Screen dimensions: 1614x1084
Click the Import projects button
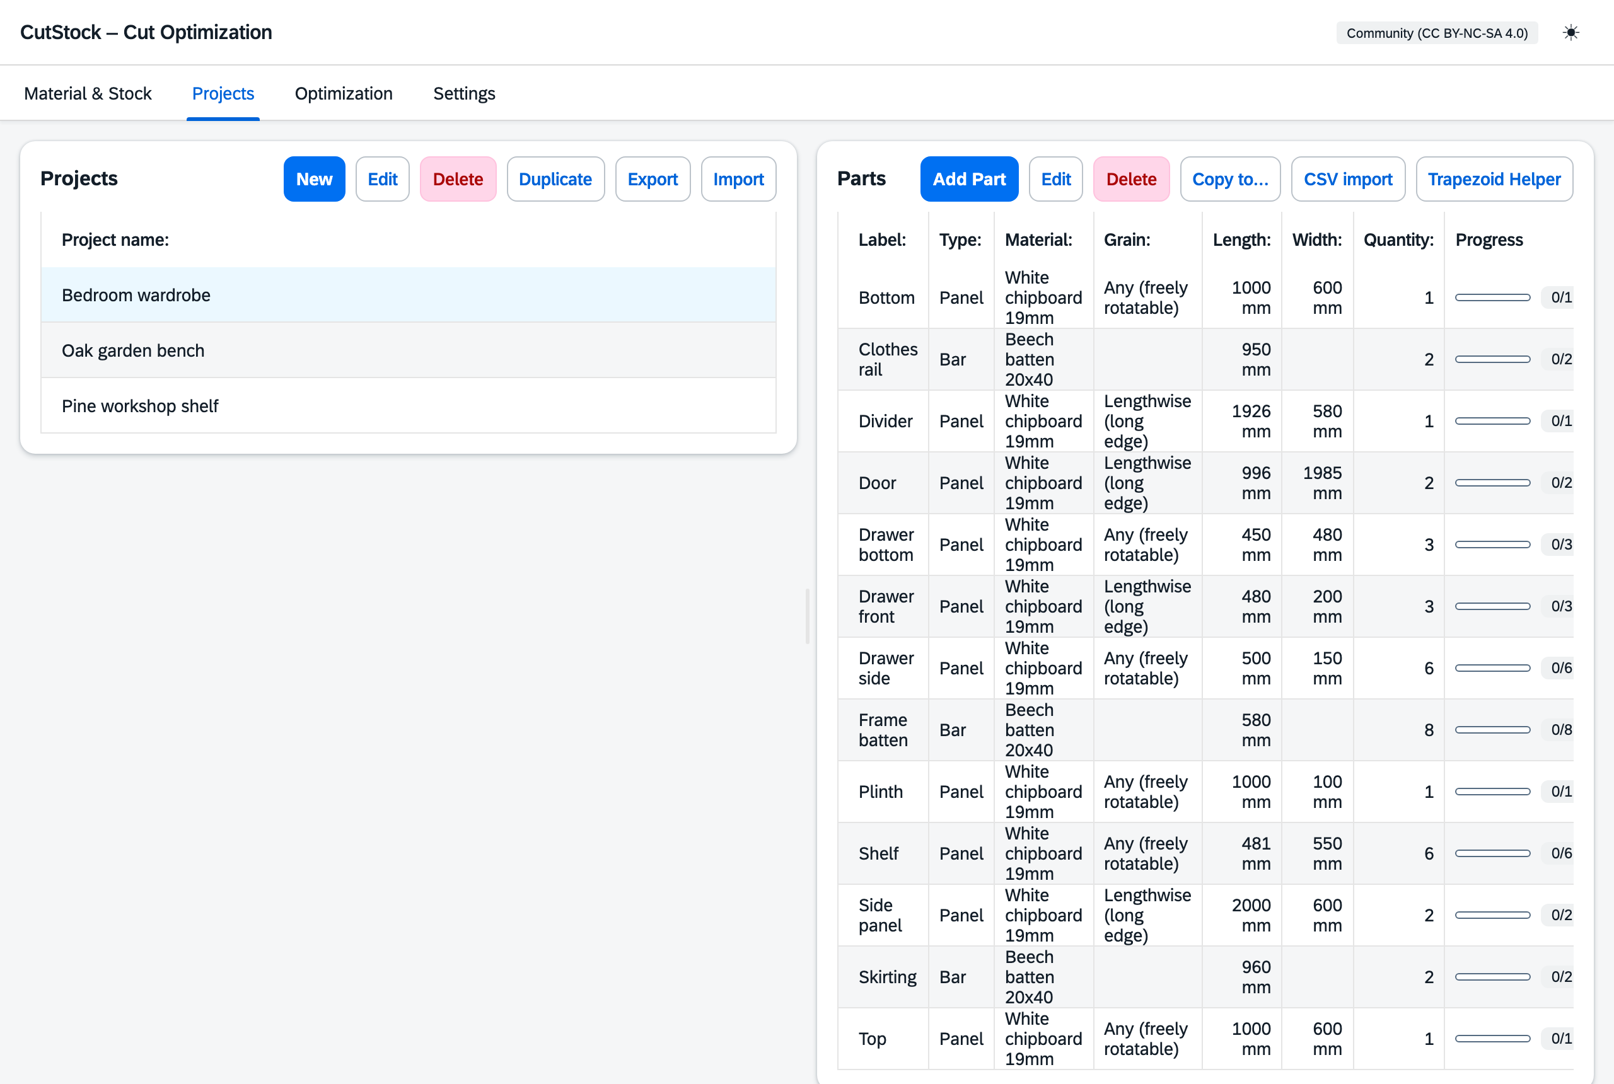pos(738,179)
